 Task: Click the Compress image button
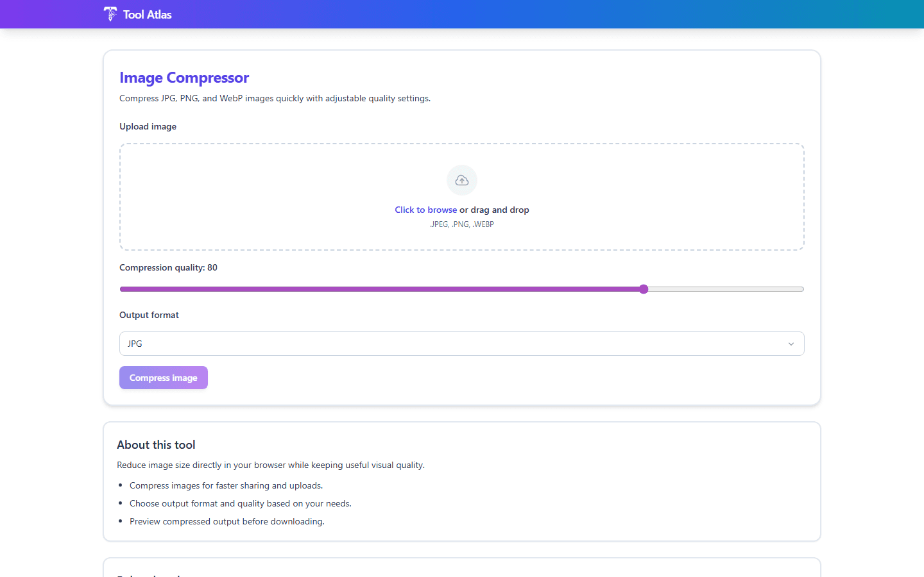point(163,378)
